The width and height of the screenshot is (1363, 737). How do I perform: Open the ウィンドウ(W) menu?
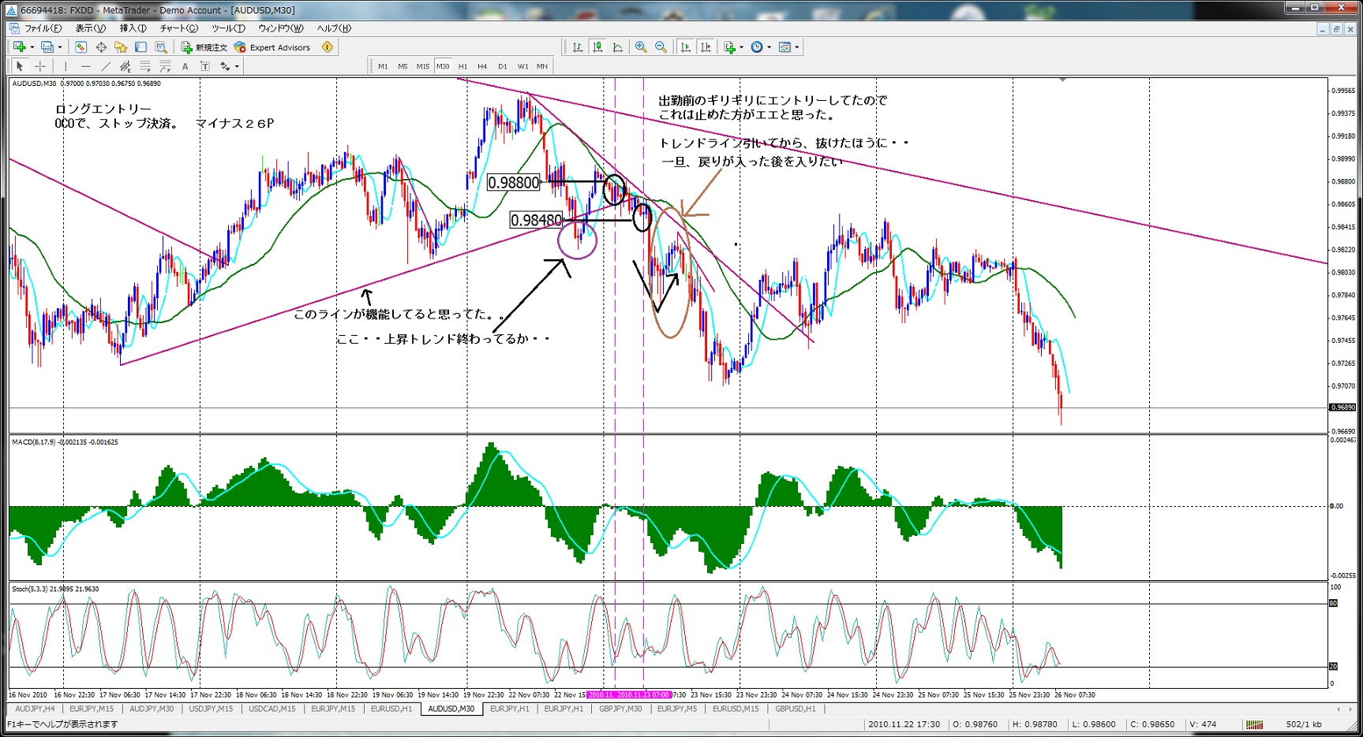(x=281, y=28)
